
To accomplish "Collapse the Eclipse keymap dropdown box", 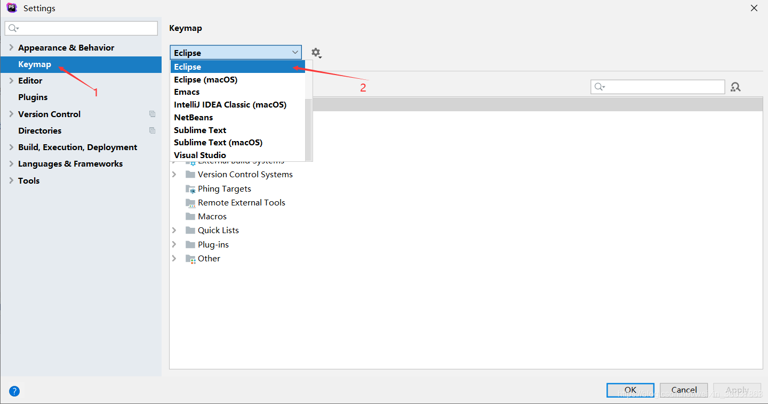I will [x=236, y=53].
